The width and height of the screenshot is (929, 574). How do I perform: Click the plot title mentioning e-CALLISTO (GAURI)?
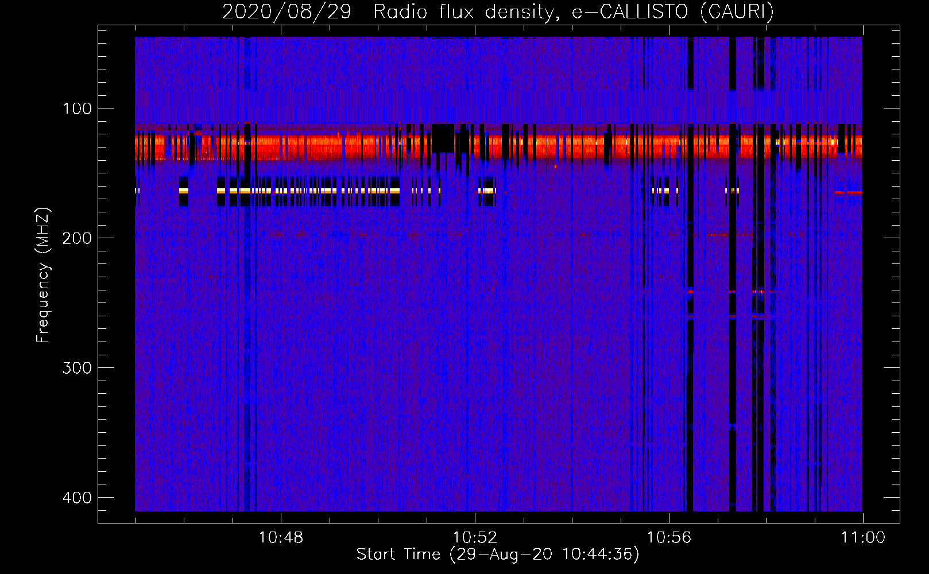(498, 11)
